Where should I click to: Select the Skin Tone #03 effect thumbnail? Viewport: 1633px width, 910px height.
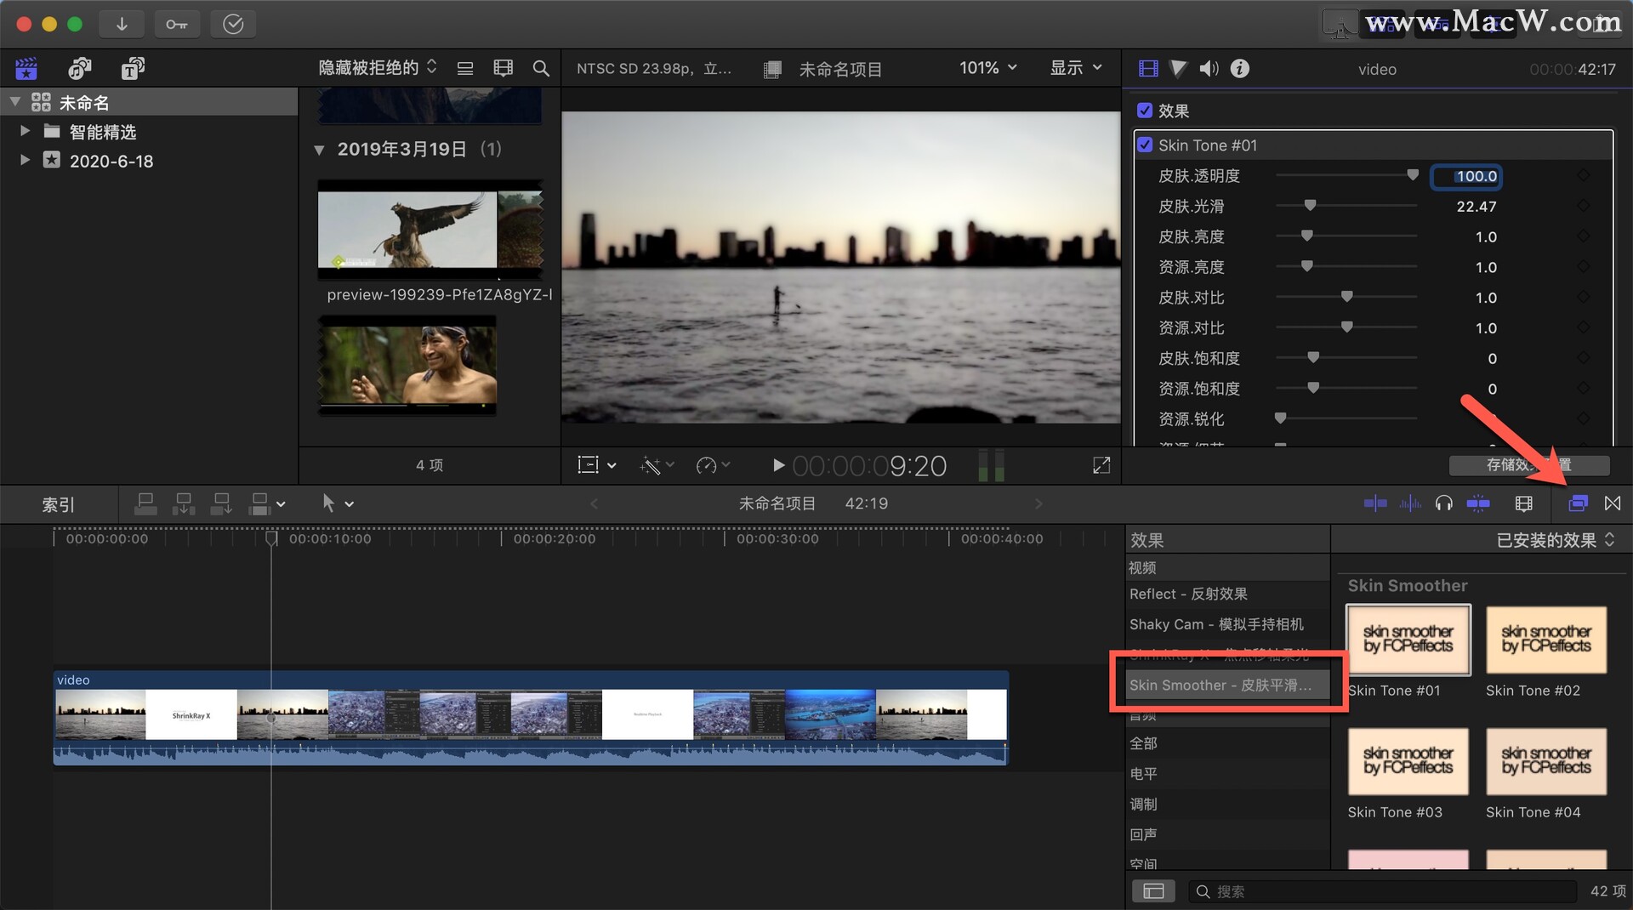coord(1408,761)
